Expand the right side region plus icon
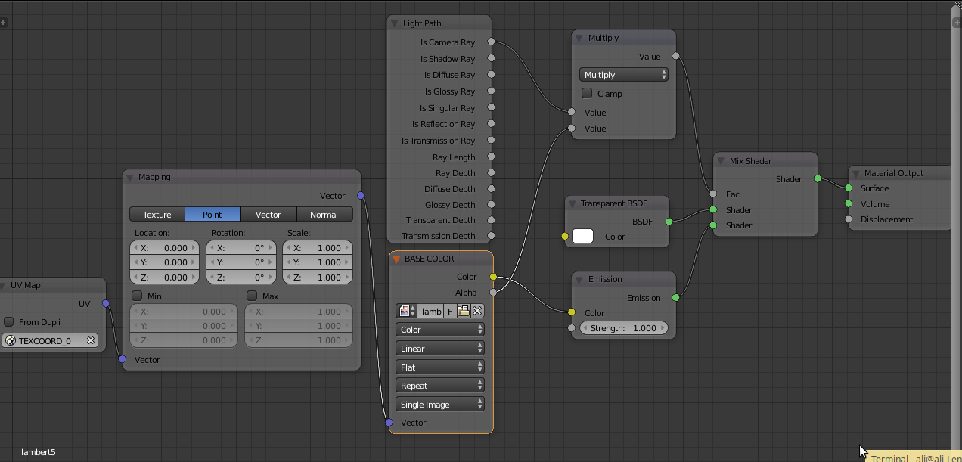Image resolution: width=962 pixels, height=462 pixels. 957,23
